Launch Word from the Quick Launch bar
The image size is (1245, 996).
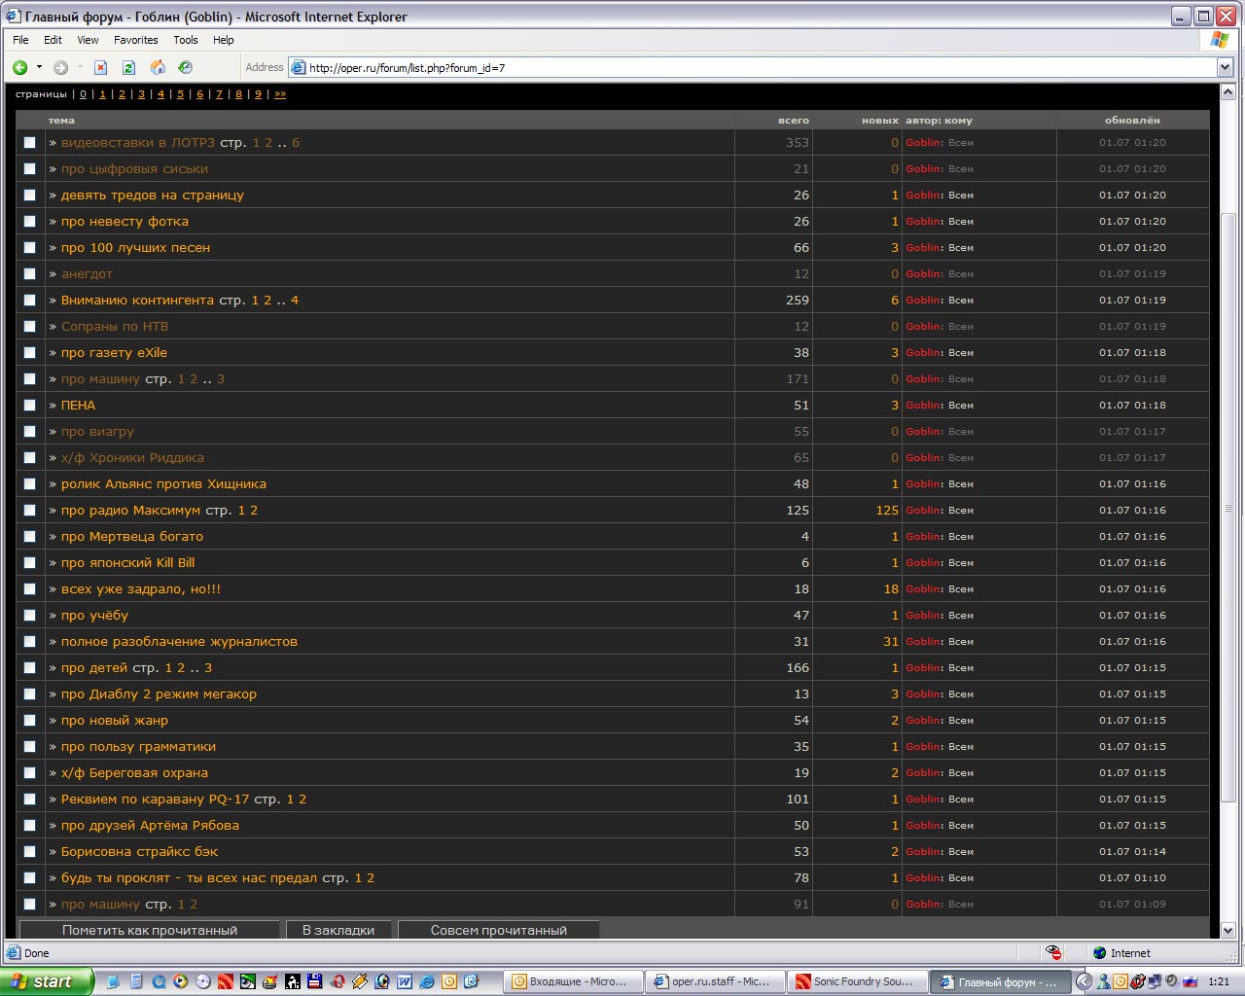[x=404, y=981]
